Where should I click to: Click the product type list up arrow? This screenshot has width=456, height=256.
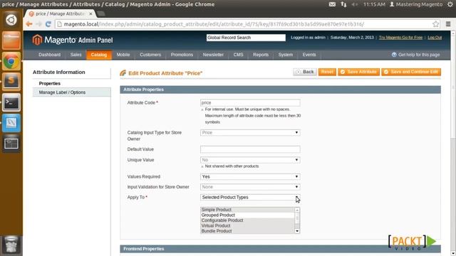(x=297, y=210)
